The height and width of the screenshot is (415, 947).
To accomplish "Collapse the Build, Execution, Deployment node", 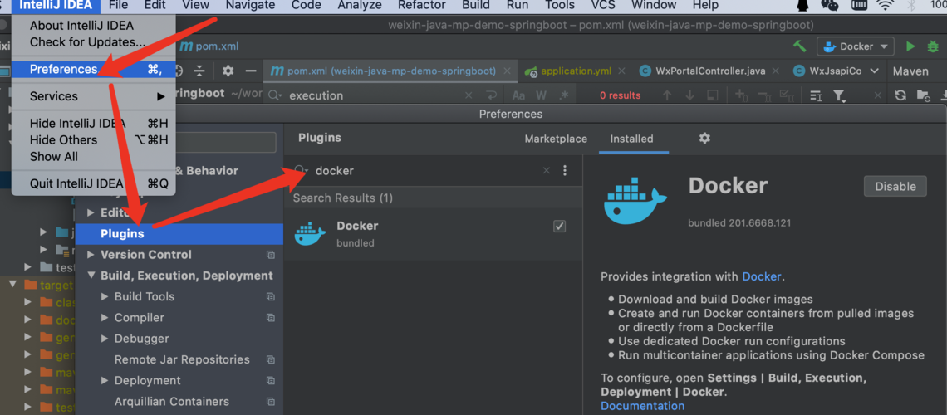I will tap(91, 276).
